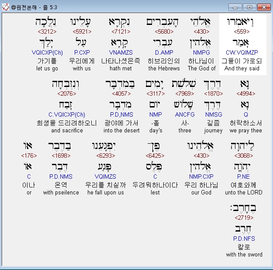Click Strong's number <2076>
This screenshot has width=273, height=270.
tap(67, 93)
